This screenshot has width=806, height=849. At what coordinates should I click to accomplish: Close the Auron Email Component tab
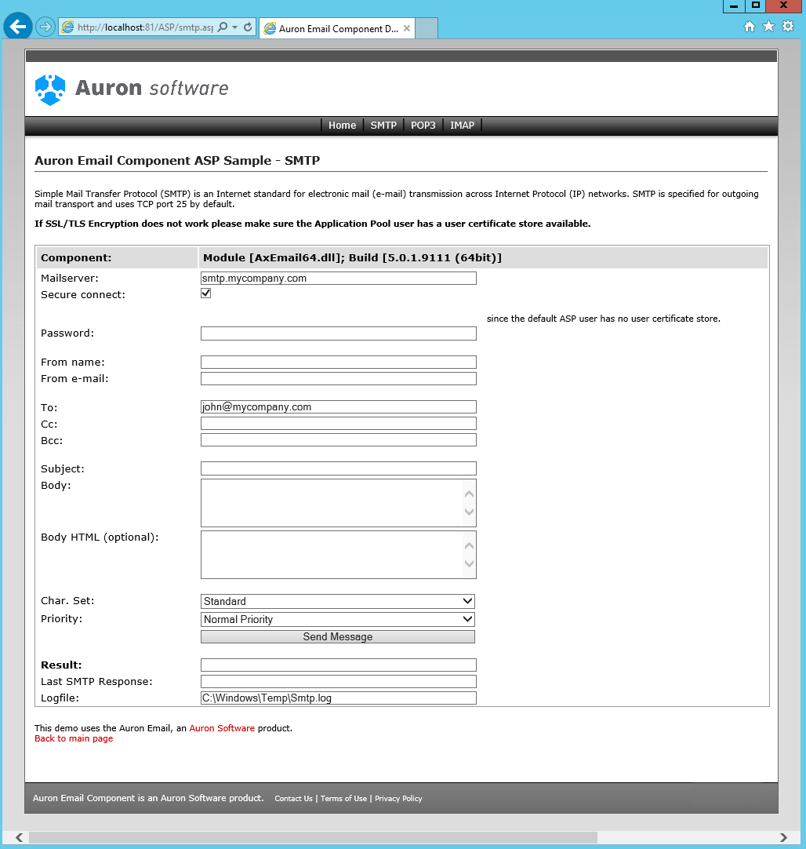pyautogui.click(x=407, y=28)
